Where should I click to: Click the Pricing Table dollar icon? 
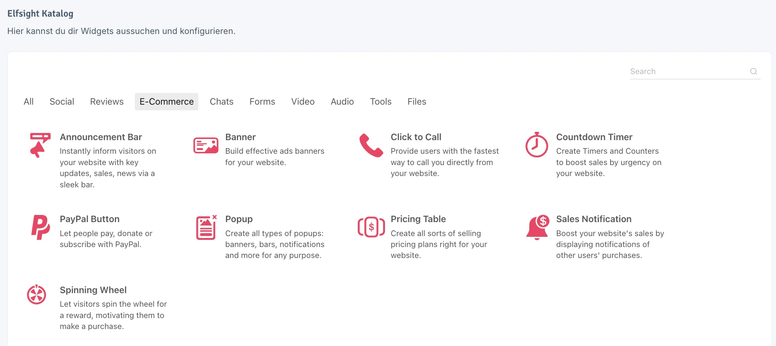(x=371, y=227)
